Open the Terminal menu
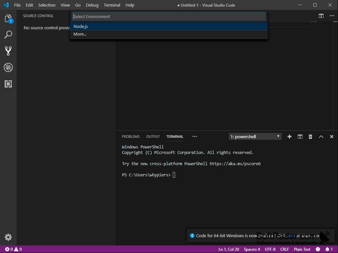The width and height of the screenshot is (338, 253). pyautogui.click(x=112, y=5)
